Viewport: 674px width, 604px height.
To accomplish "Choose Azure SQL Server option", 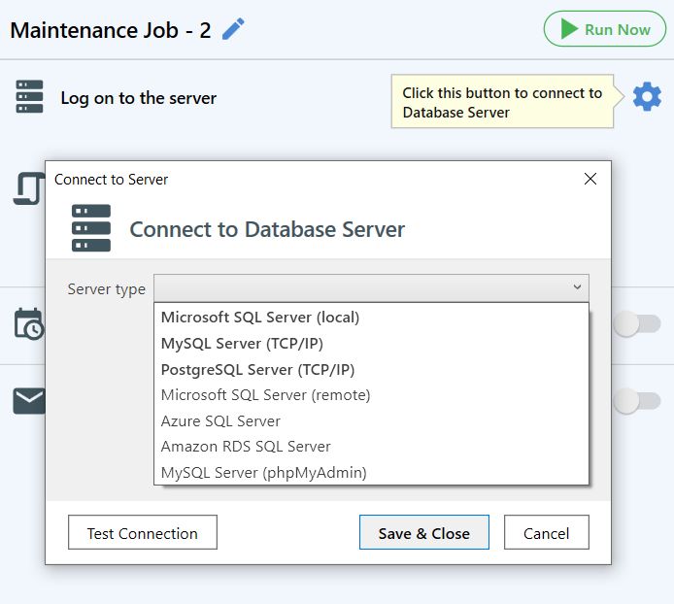I will pos(220,421).
